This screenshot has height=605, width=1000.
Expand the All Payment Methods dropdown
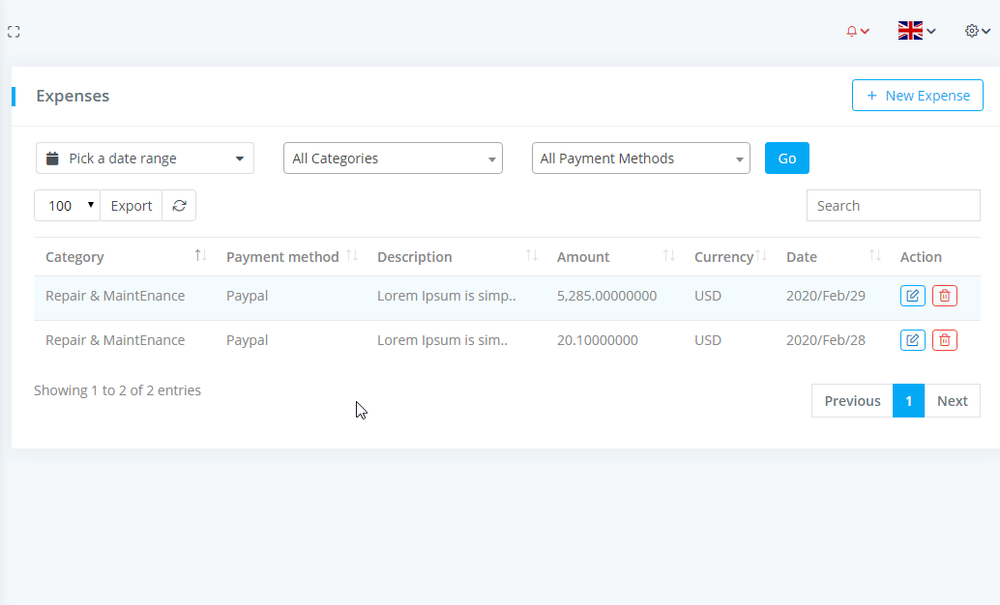click(x=640, y=158)
